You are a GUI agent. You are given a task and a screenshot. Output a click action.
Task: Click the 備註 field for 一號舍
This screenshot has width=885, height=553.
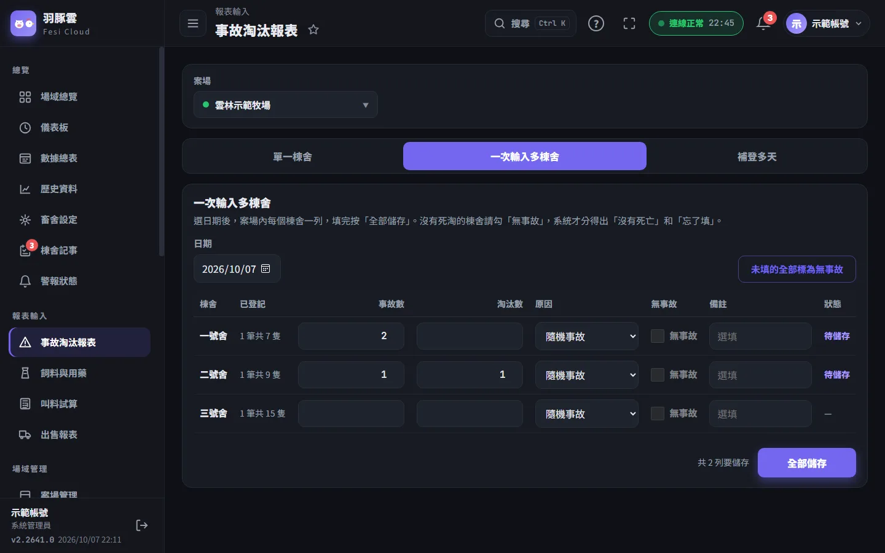(760, 336)
